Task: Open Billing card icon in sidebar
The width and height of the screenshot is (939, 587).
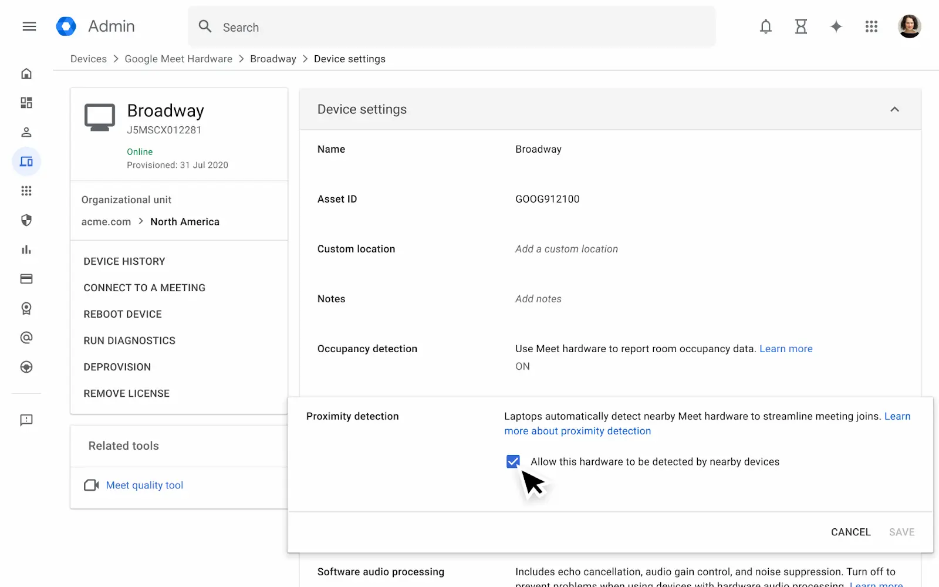Action: click(x=26, y=279)
